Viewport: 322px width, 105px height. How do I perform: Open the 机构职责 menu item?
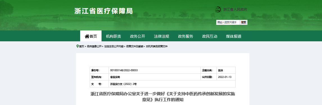point(113,36)
